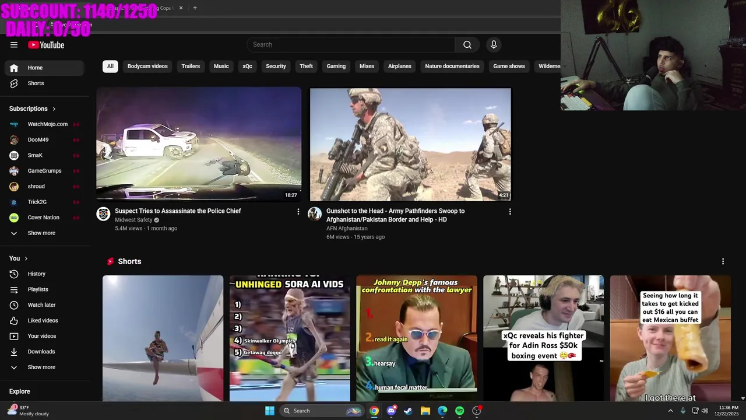Open GameGrumps subscription channel
This screenshot has width=746, height=420.
tap(44, 171)
